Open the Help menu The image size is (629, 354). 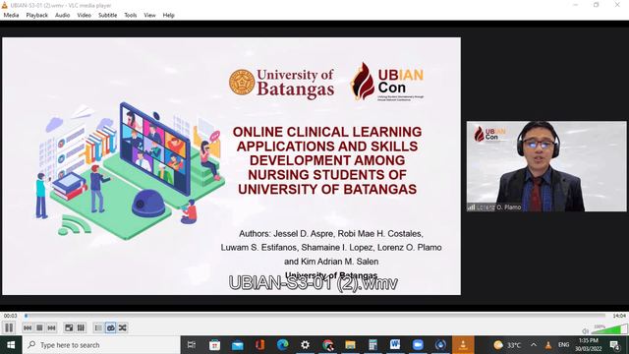168,16
